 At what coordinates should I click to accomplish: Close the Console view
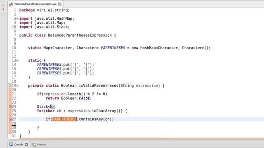click(26, 144)
